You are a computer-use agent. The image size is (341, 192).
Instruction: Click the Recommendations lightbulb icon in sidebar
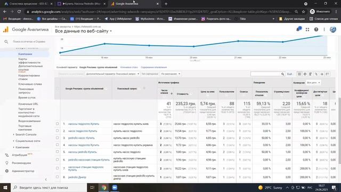click(x=7, y=163)
